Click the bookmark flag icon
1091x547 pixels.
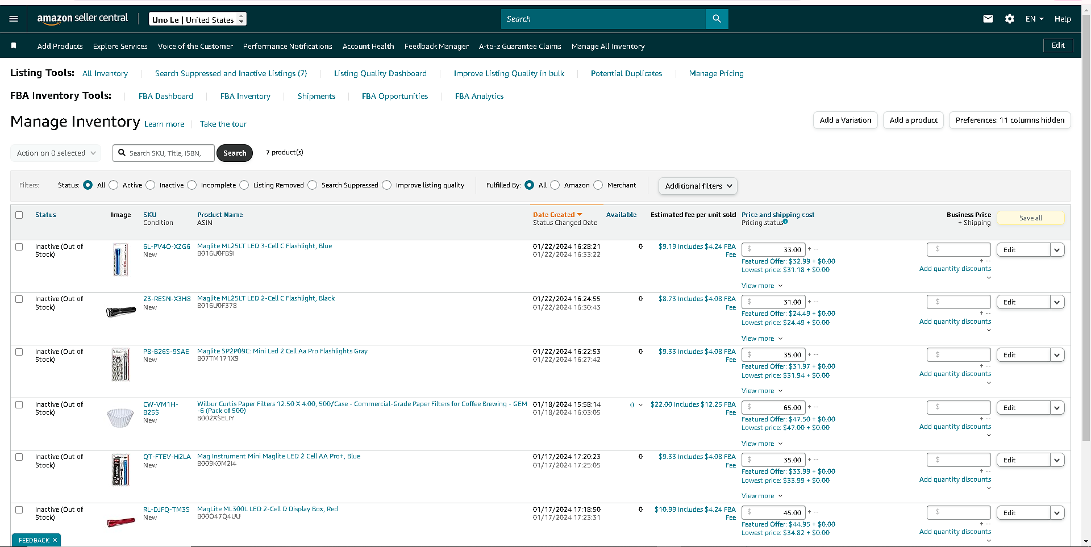pyautogui.click(x=14, y=45)
